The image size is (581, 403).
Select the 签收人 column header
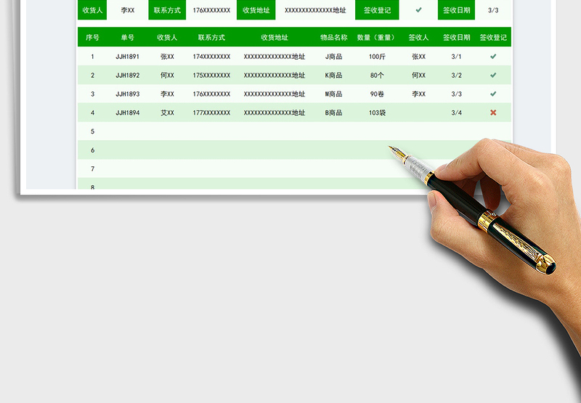(x=418, y=37)
